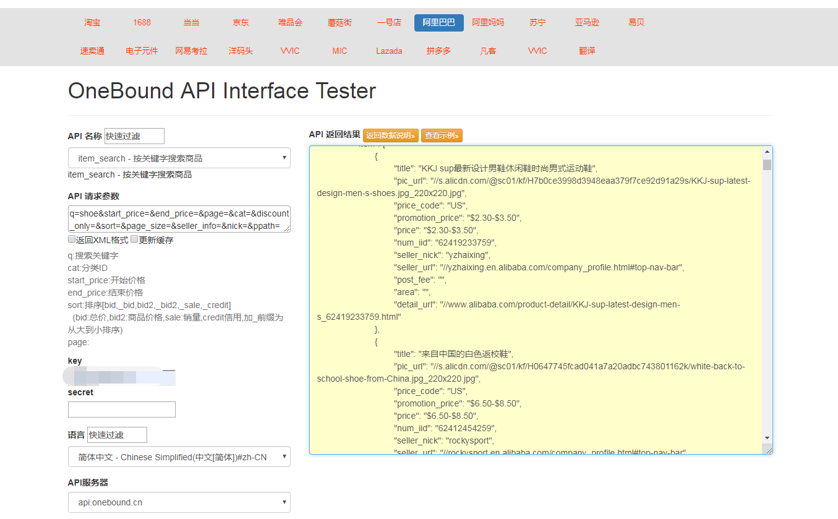Open the 苏宁 platform tab
The height and width of the screenshot is (519, 838).
tap(537, 22)
